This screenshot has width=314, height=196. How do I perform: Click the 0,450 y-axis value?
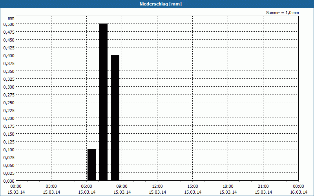click(x=9, y=40)
